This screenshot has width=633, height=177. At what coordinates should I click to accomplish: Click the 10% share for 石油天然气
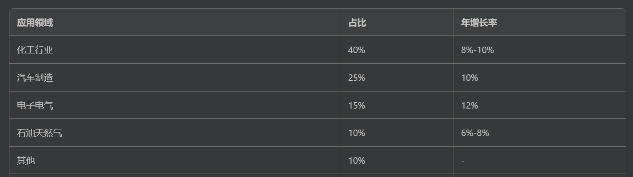pyautogui.click(x=397, y=133)
